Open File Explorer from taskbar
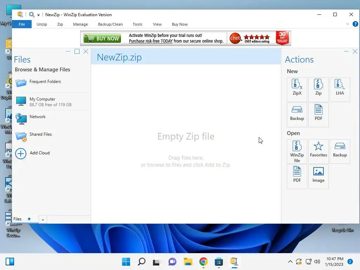 click(188, 262)
